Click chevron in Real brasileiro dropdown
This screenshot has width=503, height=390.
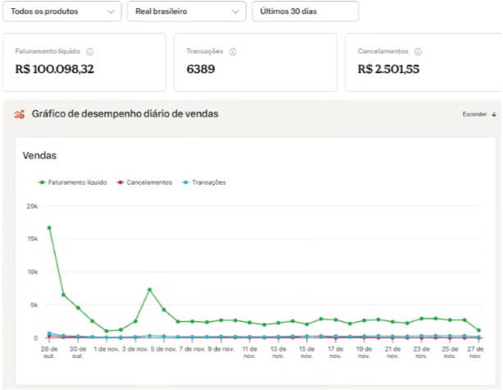[x=235, y=11]
